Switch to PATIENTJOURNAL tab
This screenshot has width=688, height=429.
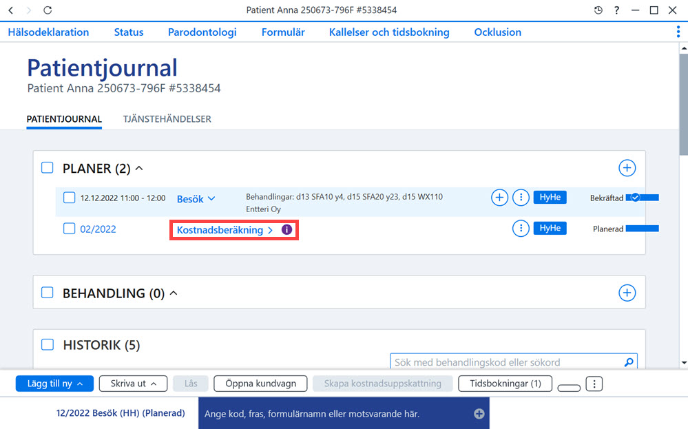pyautogui.click(x=64, y=119)
